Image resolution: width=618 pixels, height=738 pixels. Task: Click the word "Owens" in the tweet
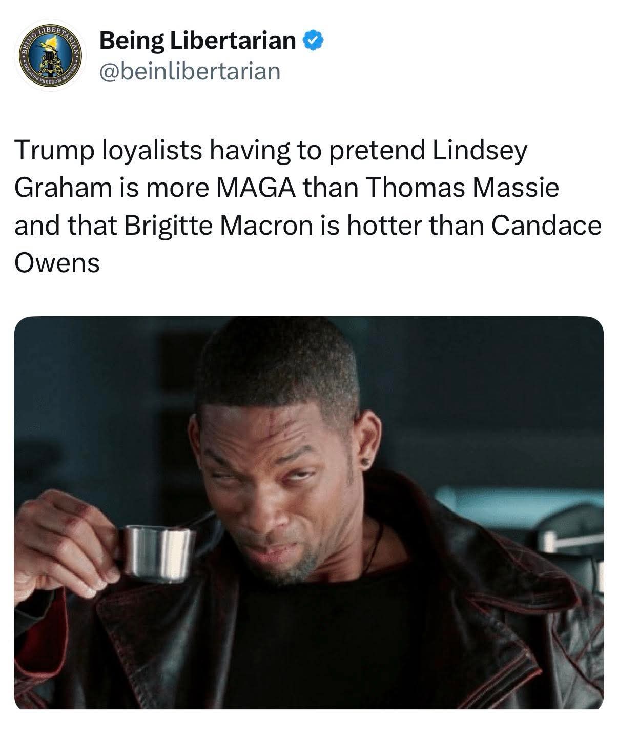[x=57, y=263]
